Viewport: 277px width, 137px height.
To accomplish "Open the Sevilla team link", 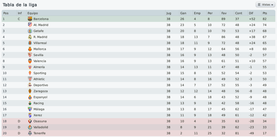I will point(38,55).
